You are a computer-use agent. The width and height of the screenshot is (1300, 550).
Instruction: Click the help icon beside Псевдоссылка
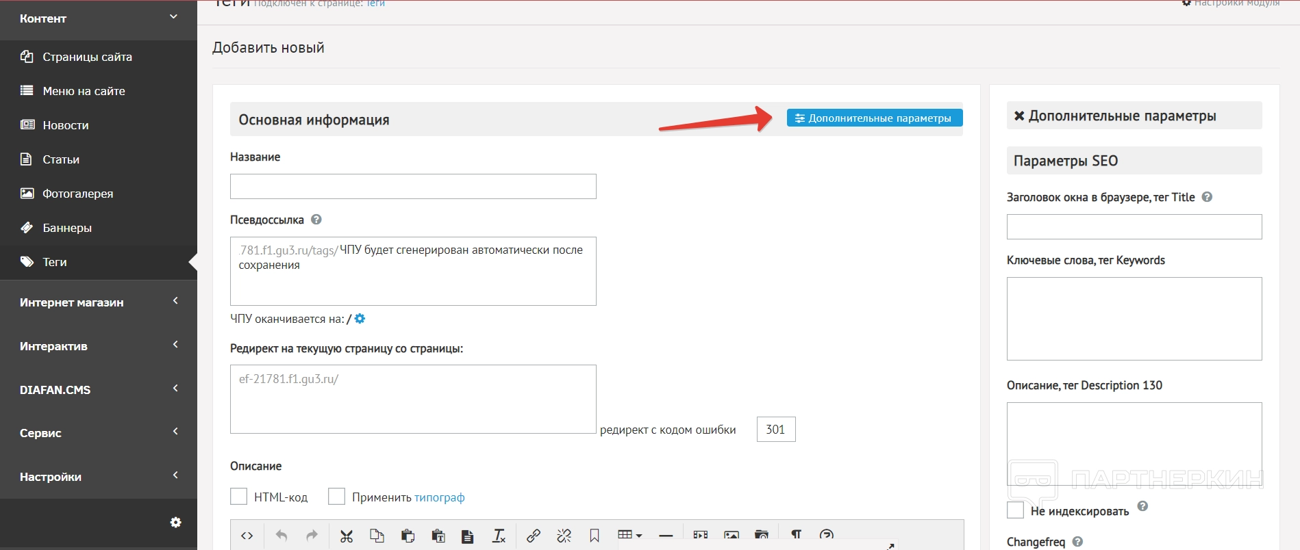(x=316, y=220)
